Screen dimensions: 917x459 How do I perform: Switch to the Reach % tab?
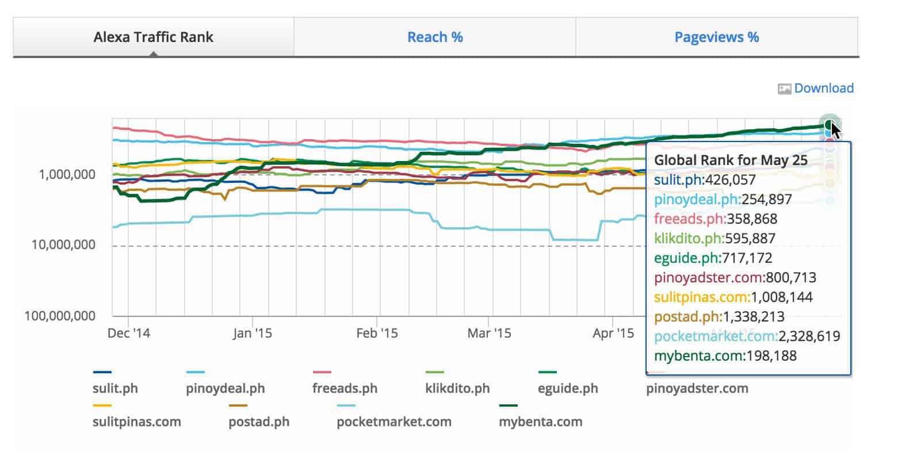(435, 37)
